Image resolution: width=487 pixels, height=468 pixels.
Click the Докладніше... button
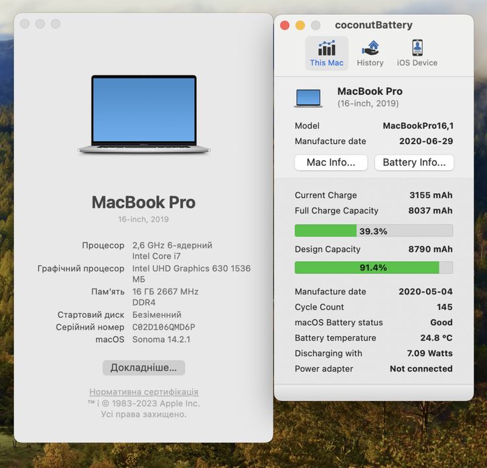(x=144, y=368)
